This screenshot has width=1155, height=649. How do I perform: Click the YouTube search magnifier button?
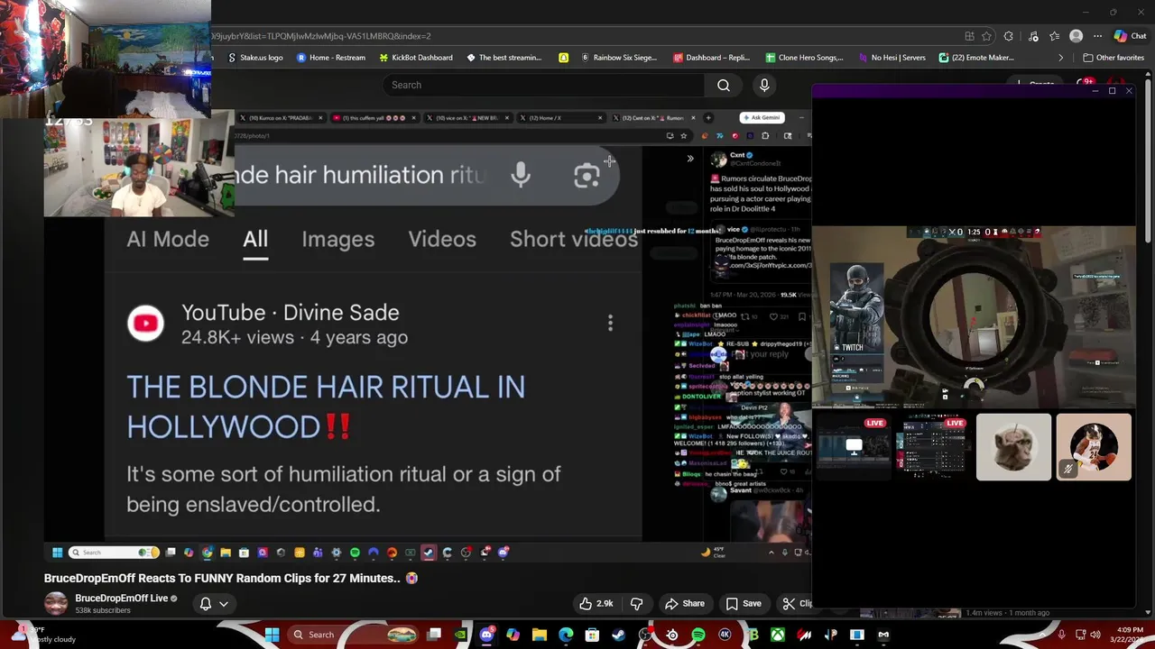724,85
